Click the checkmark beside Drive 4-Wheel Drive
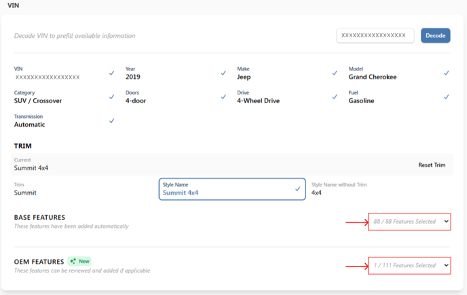Screen dimensions: 467x295 click(335, 97)
